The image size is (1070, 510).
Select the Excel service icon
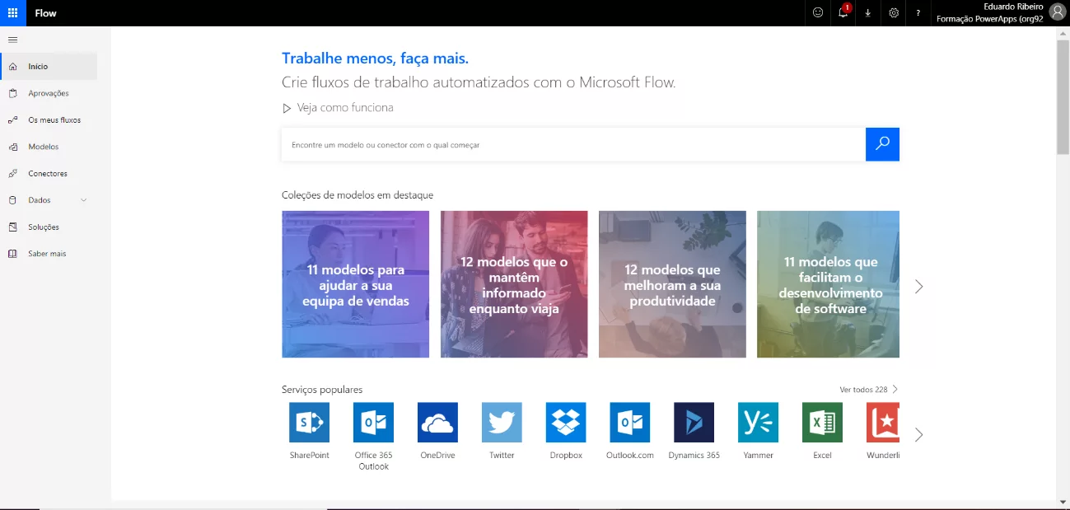822,423
